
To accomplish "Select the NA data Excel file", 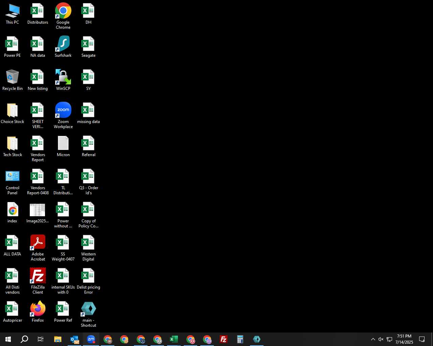I will (x=38, y=47).
